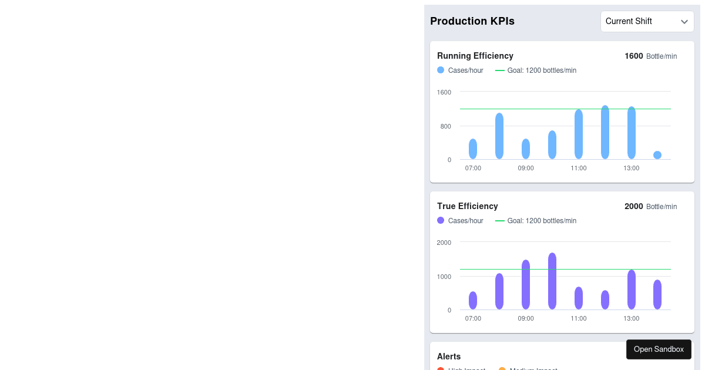Click the tallest purple bar at 10:00
This screenshot has width=705, height=370.
(552, 281)
